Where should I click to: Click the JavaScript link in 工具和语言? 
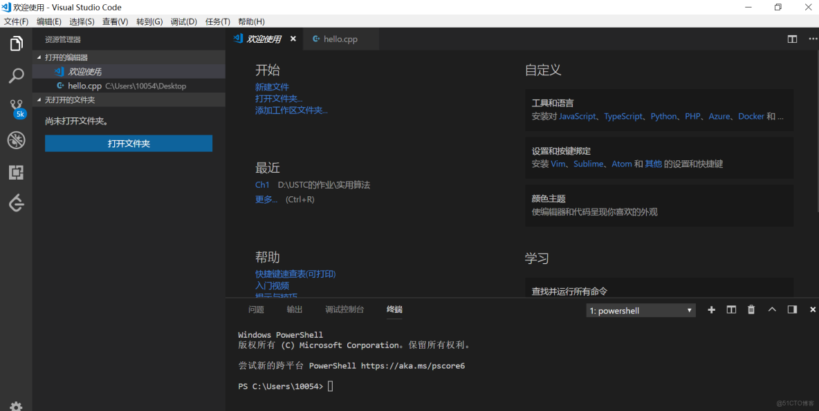click(x=577, y=116)
